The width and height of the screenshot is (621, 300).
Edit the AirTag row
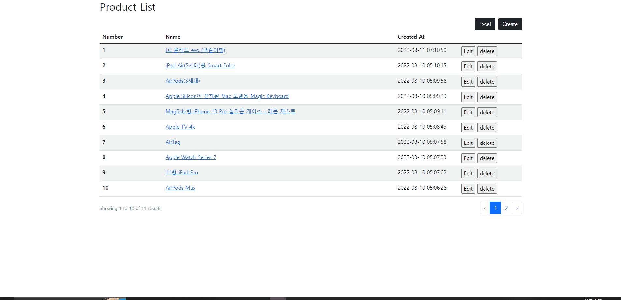click(468, 143)
